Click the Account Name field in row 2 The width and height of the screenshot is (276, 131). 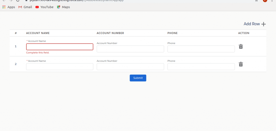(60, 67)
